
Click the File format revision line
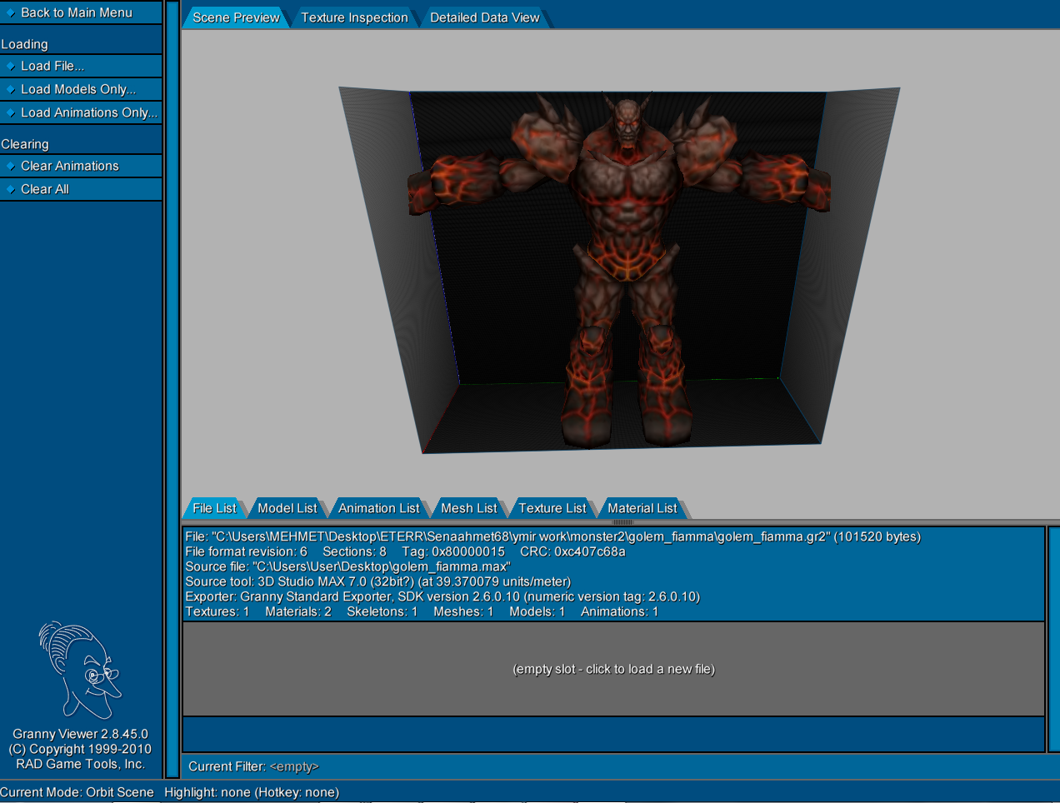pyautogui.click(x=405, y=551)
